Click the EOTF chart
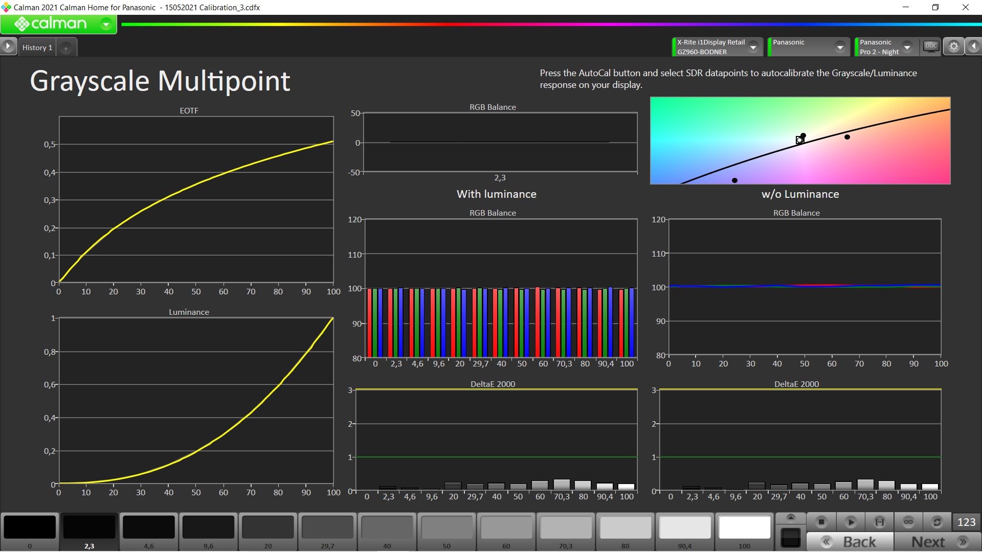Screen dimensions: 982x552 (196, 199)
